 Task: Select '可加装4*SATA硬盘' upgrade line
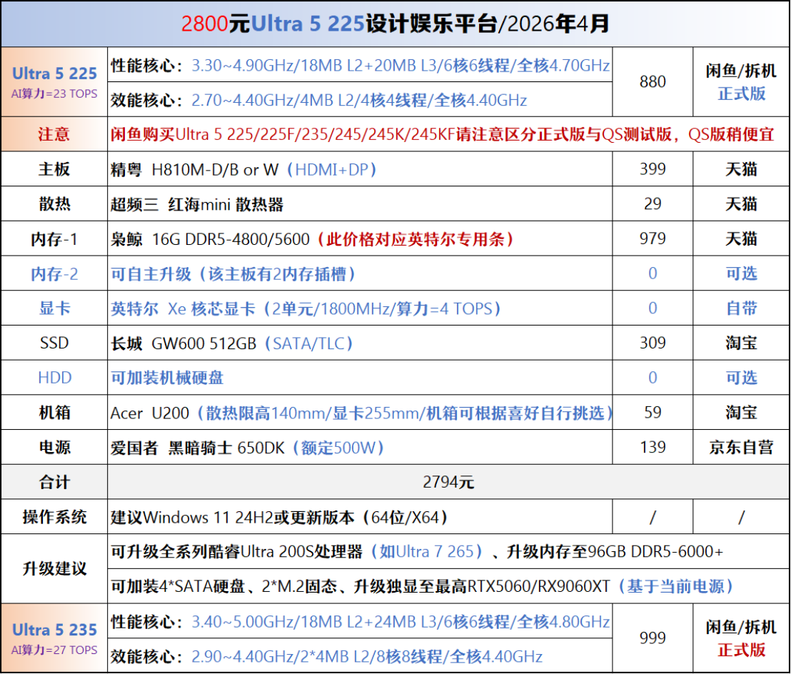[422, 587]
